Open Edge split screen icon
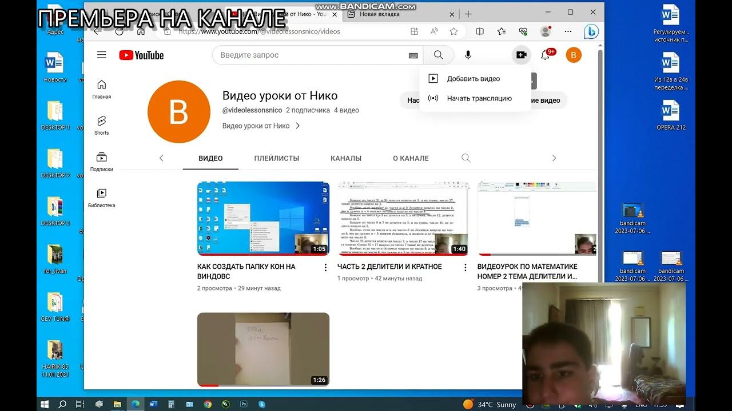 pyautogui.click(x=480, y=31)
